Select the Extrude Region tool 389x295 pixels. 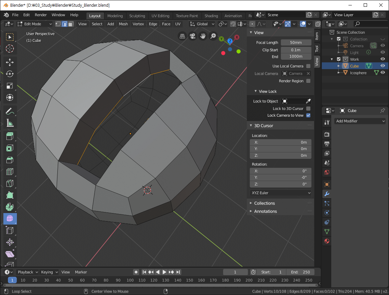coord(10,136)
